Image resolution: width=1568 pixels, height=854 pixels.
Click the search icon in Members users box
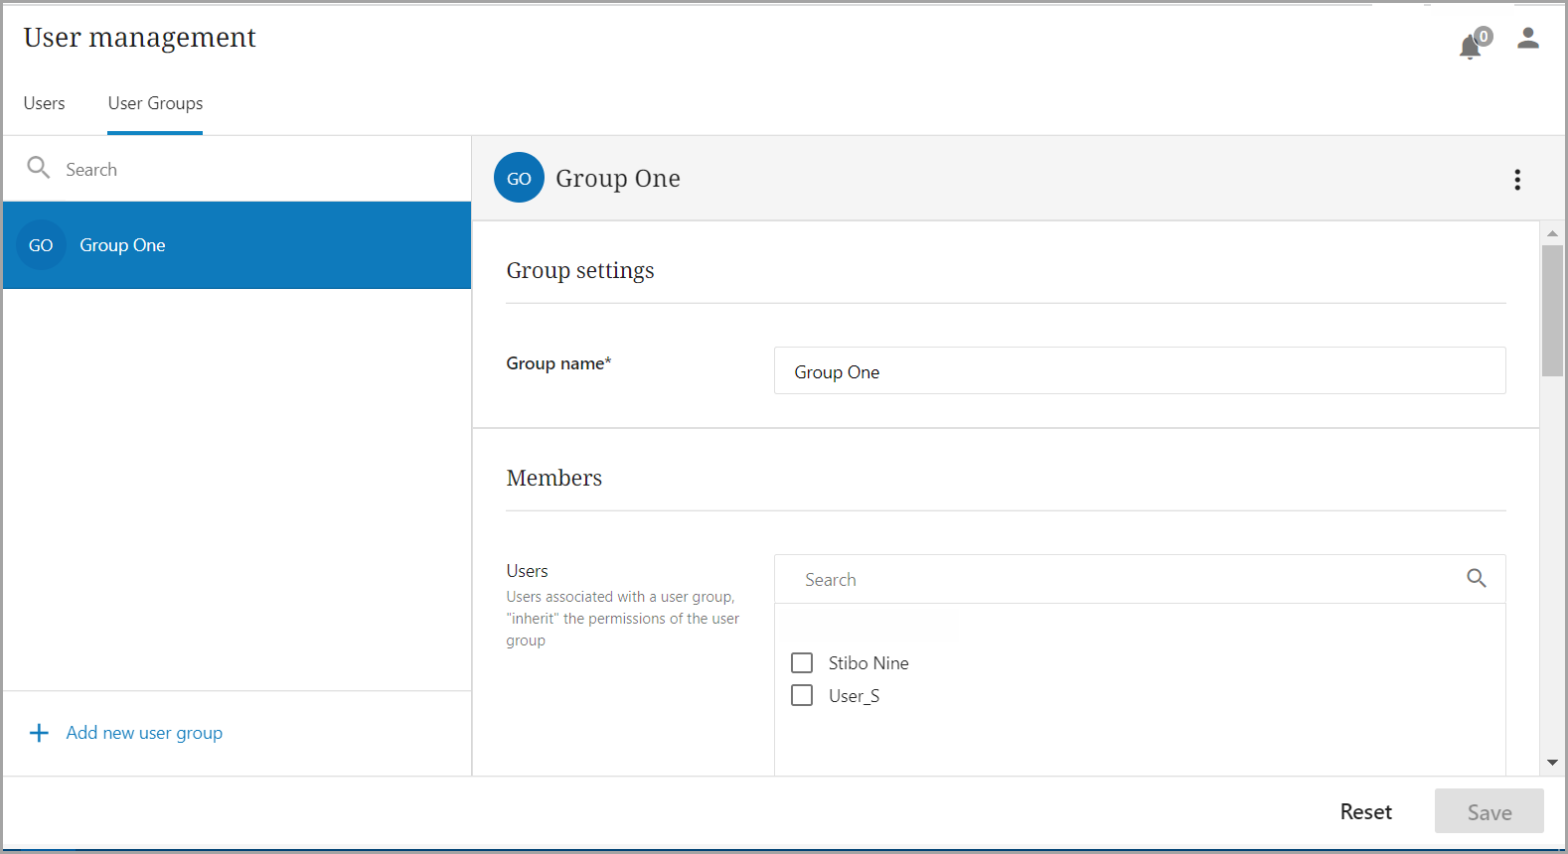click(x=1476, y=578)
